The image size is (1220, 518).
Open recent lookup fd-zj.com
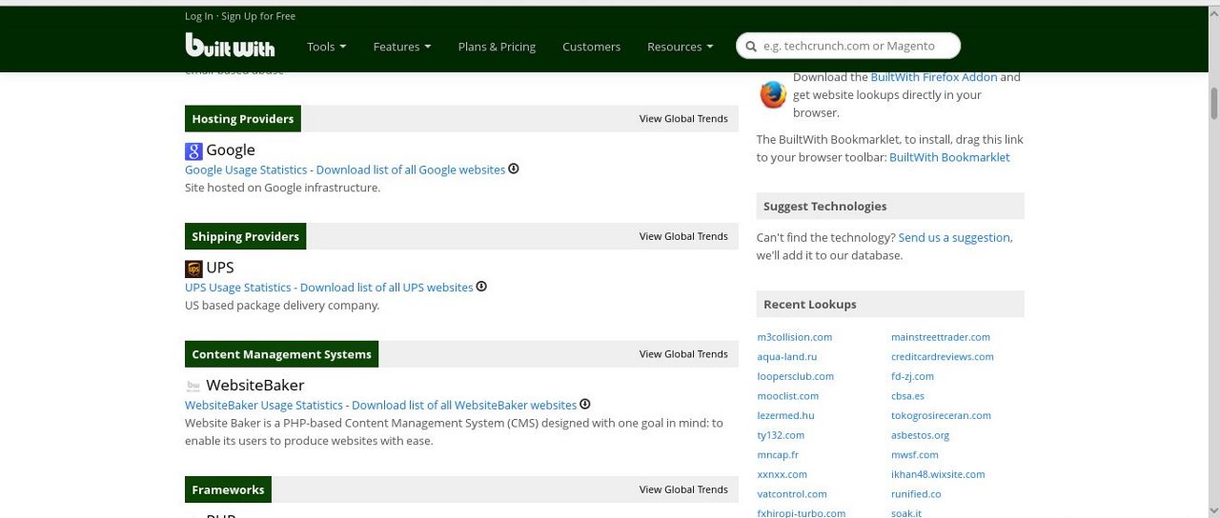pos(913,376)
